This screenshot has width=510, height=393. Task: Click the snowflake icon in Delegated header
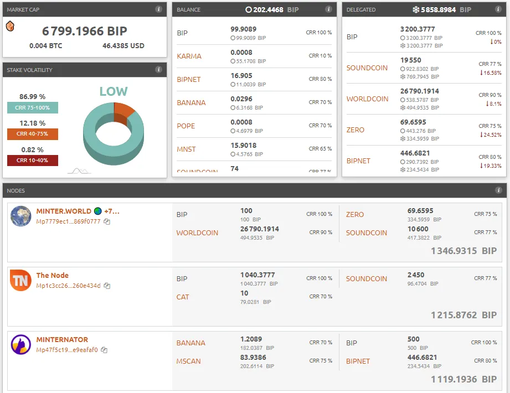416,10
